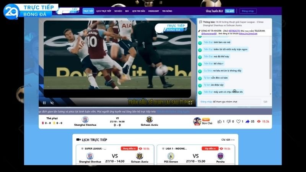Enter fullscreen on the video player
The height and width of the screenshot is (172, 306).
pos(190,103)
